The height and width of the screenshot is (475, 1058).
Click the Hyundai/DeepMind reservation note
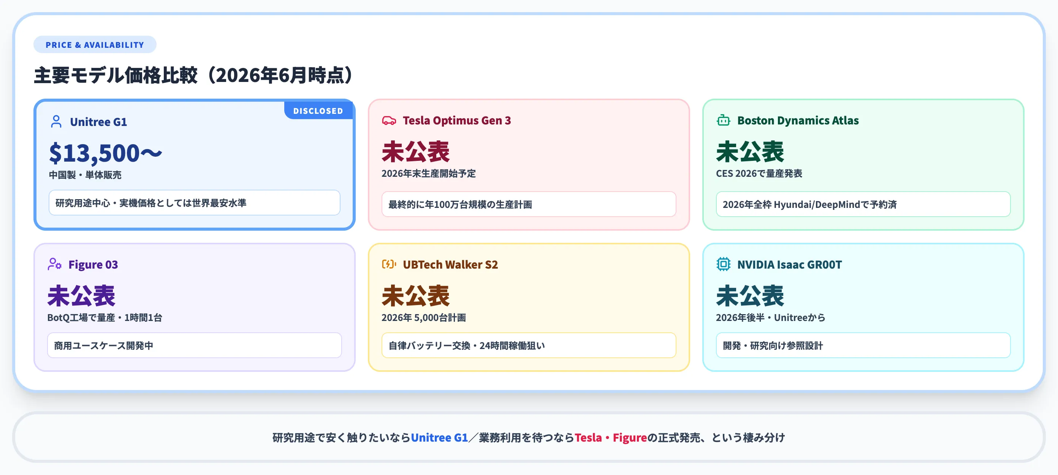click(x=863, y=204)
